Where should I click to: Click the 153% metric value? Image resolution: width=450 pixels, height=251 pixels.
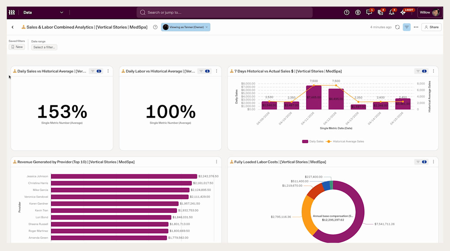click(x=62, y=112)
